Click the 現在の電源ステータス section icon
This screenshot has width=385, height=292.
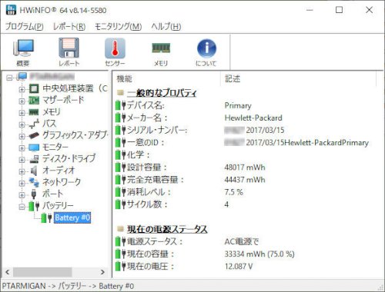(x=120, y=229)
